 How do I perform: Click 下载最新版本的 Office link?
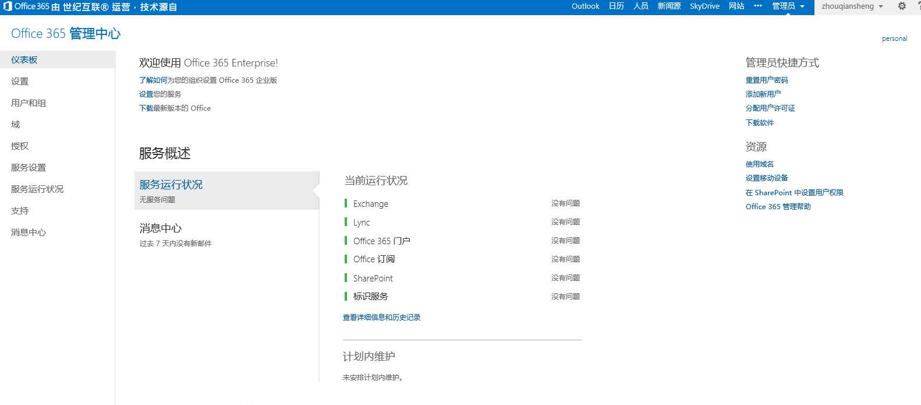(x=175, y=108)
